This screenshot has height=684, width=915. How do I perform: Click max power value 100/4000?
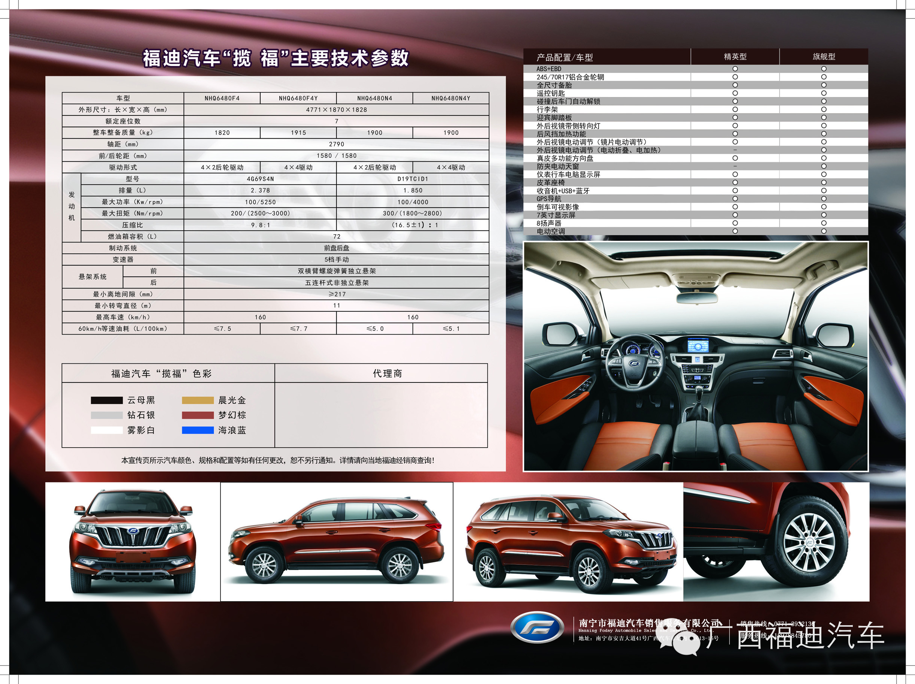click(413, 202)
